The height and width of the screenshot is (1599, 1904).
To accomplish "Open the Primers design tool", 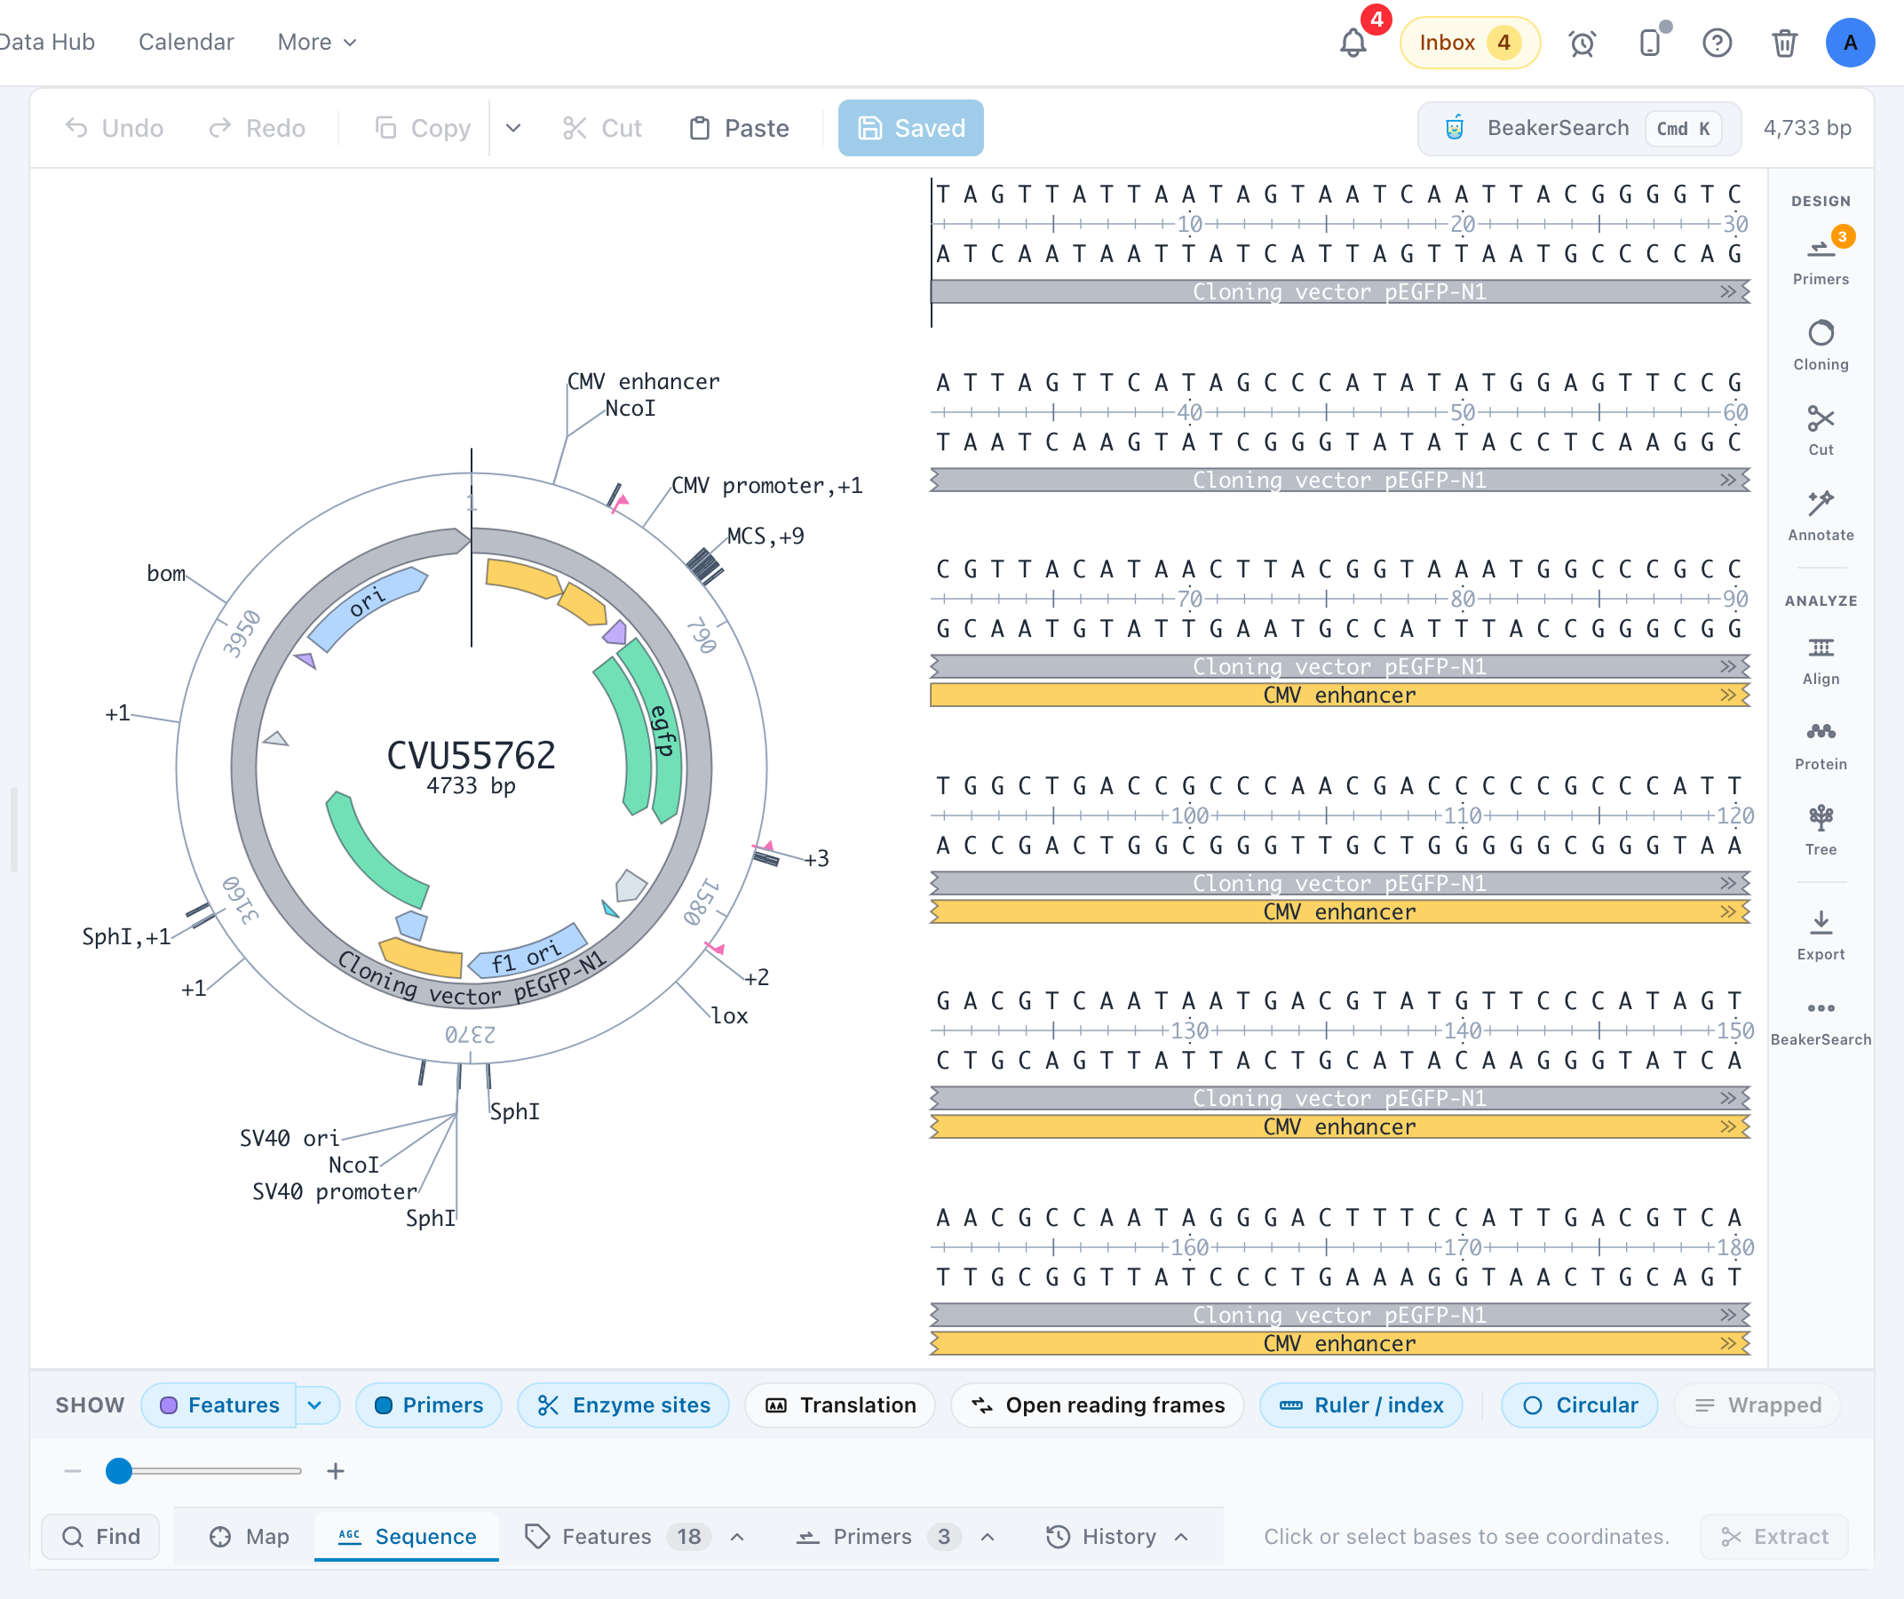I will pos(1821,258).
